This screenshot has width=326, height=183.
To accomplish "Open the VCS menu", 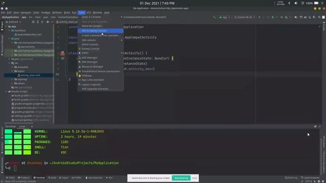I will coord(89,13).
